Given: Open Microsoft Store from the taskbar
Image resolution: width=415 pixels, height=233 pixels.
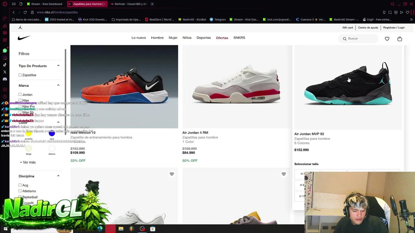Looking at the screenshot, I should pyautogui.click(x=153, y=229).
